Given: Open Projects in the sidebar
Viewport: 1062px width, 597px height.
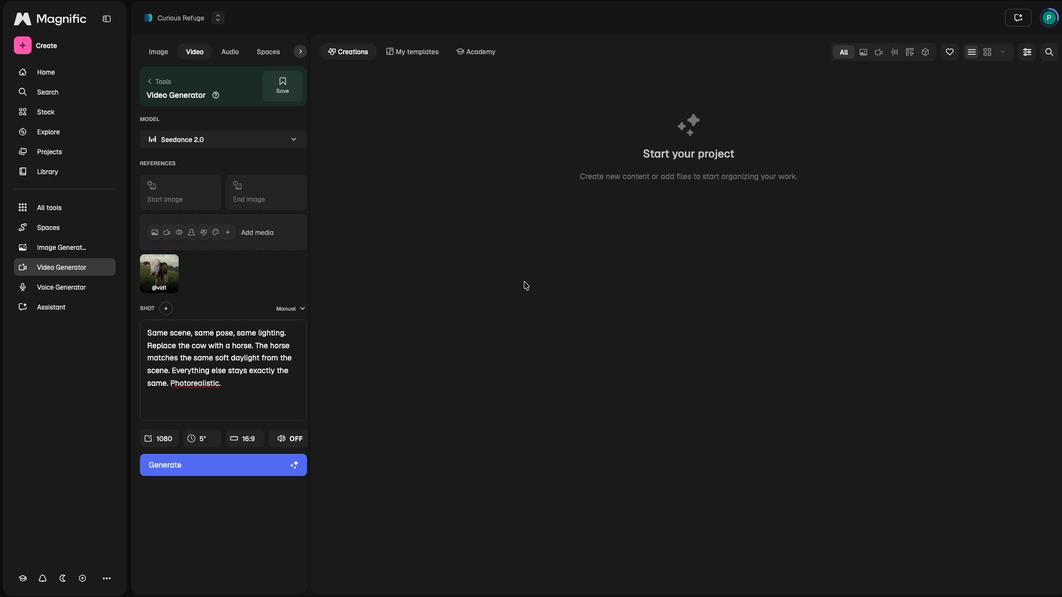Looking at the screenshot, I should point(65,152).
